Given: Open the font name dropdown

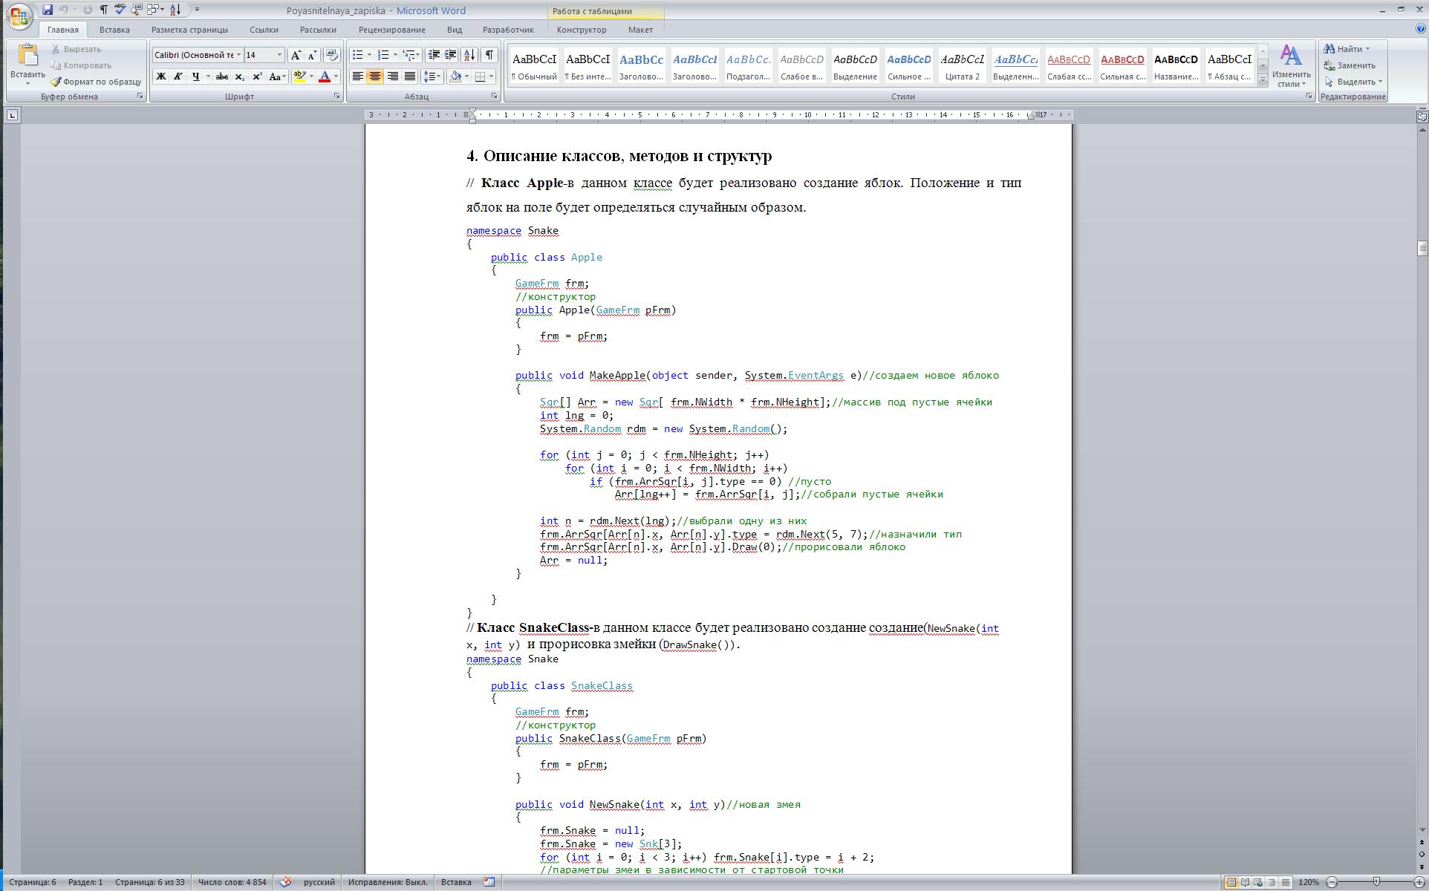Looking at the screenshot, I should point(238,55).
